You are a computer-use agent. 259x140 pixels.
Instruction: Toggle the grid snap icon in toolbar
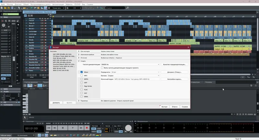[49, 8]
